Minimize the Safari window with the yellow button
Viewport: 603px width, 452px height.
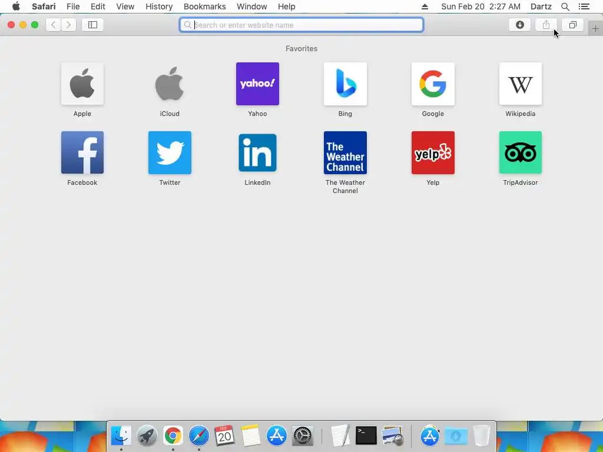pyautogui.click(x=23, y=25)
